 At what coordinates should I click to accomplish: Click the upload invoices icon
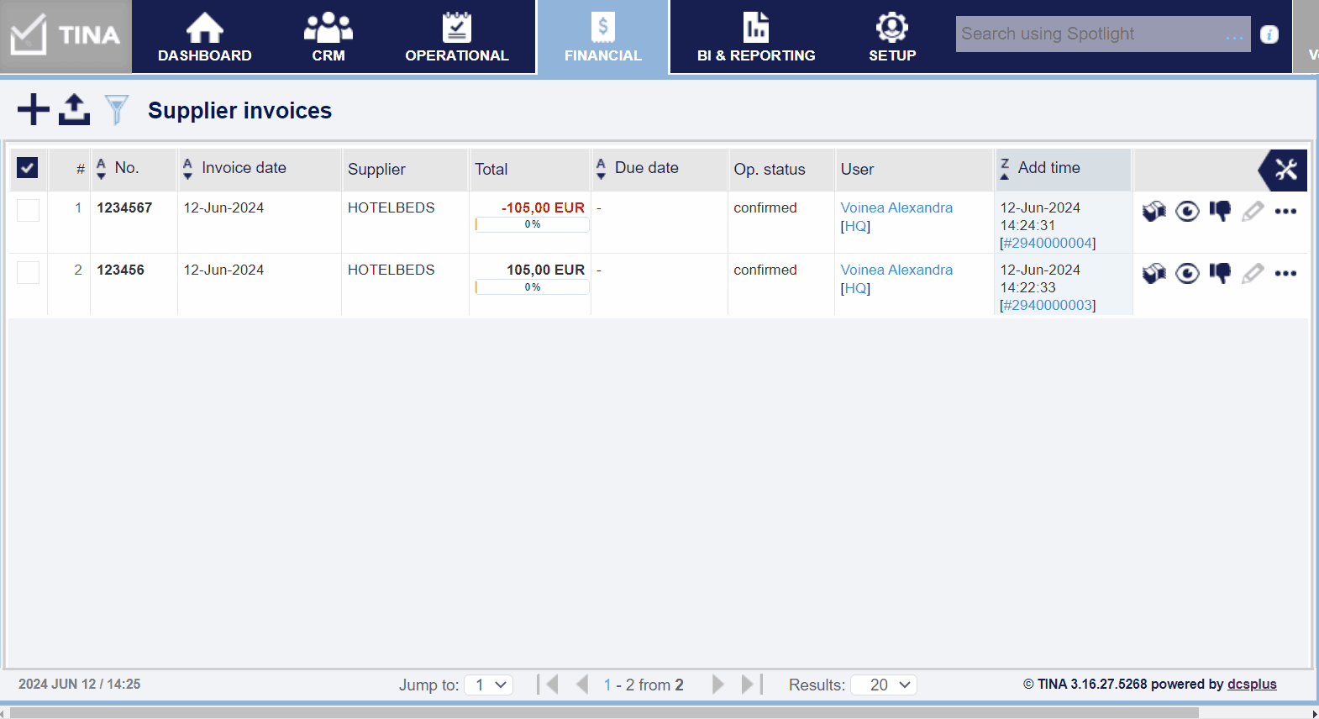74,110
